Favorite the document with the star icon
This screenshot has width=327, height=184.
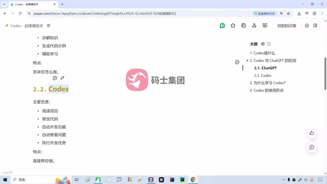[x=233, y=26]
